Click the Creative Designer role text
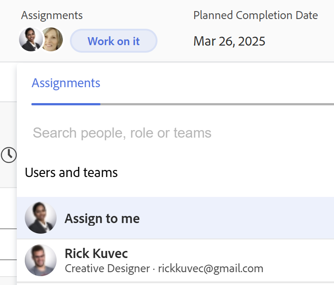This screenshot has width=334, height=285. pos(107,268)
